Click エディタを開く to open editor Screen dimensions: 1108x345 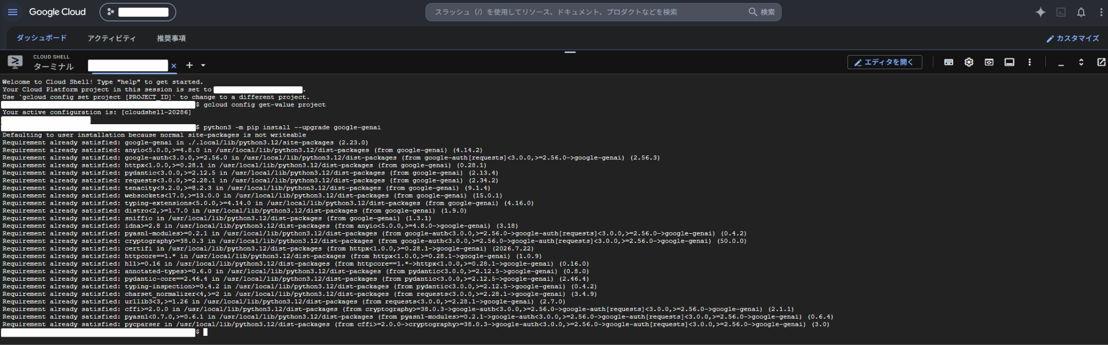pos(884,62)
